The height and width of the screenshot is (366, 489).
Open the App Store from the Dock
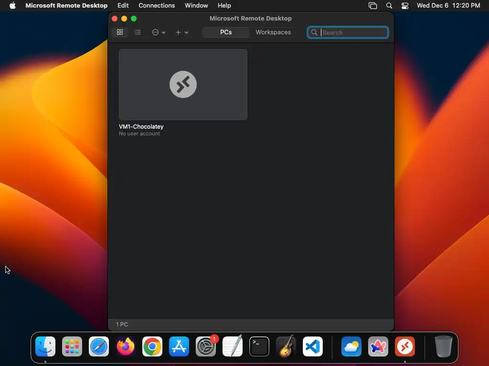179,346
